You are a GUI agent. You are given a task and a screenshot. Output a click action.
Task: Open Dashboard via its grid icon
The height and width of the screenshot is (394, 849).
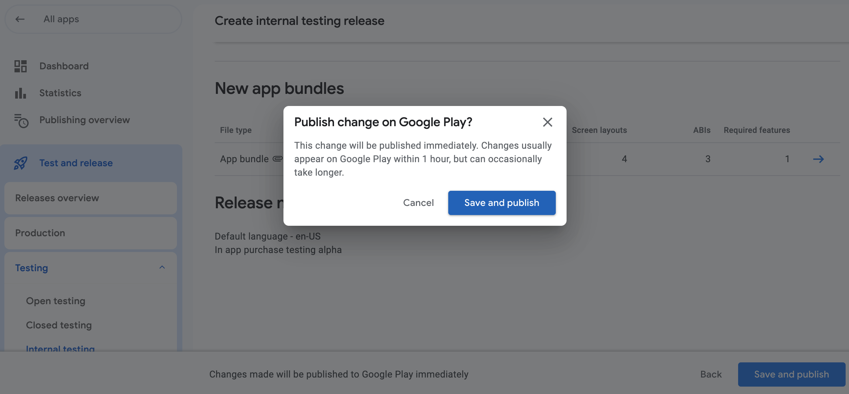(x=20, y=66)
